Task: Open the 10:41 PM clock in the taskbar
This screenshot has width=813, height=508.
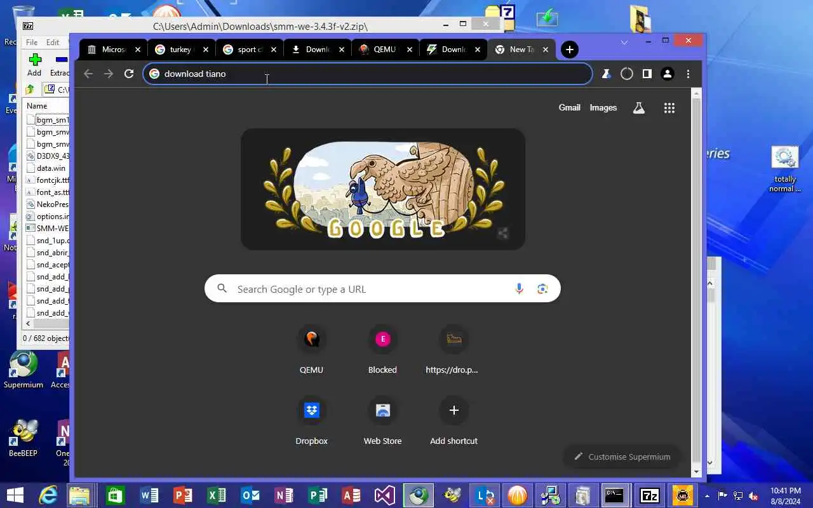Action: point(785,495)
